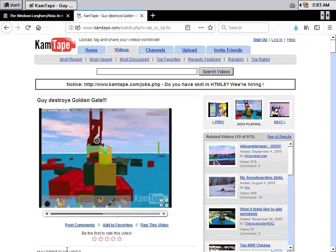Open the Firefox hamburger menu

[329, 28]
